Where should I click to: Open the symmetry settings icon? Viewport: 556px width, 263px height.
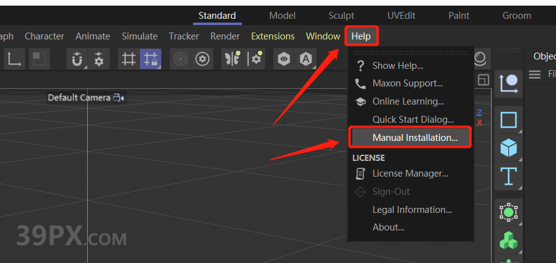click(x=255, y=59)
